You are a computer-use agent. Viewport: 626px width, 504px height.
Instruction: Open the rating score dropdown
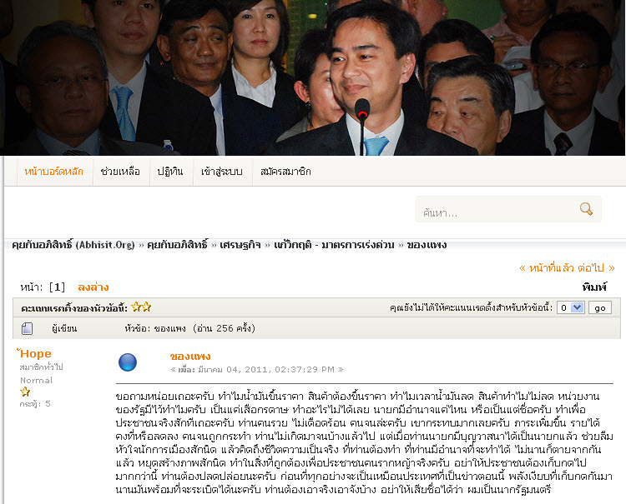[x=571, y=307]
